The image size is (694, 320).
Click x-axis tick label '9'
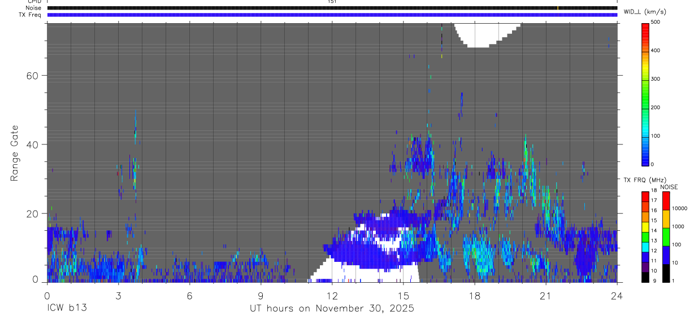[x=261, y=295]
